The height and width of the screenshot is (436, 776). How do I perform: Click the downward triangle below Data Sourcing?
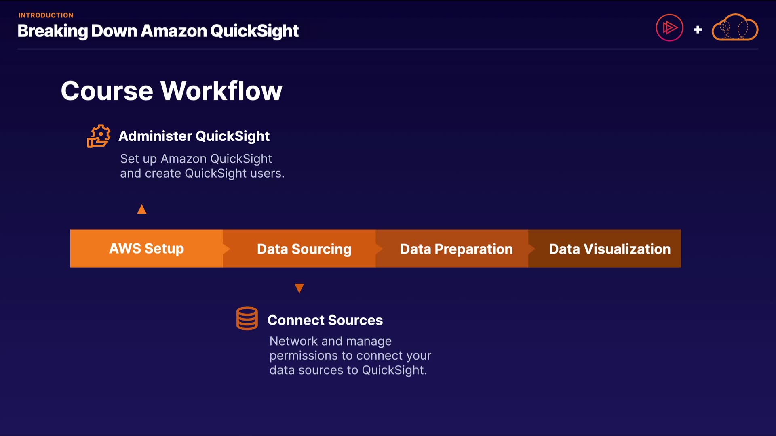click(299, 288)
